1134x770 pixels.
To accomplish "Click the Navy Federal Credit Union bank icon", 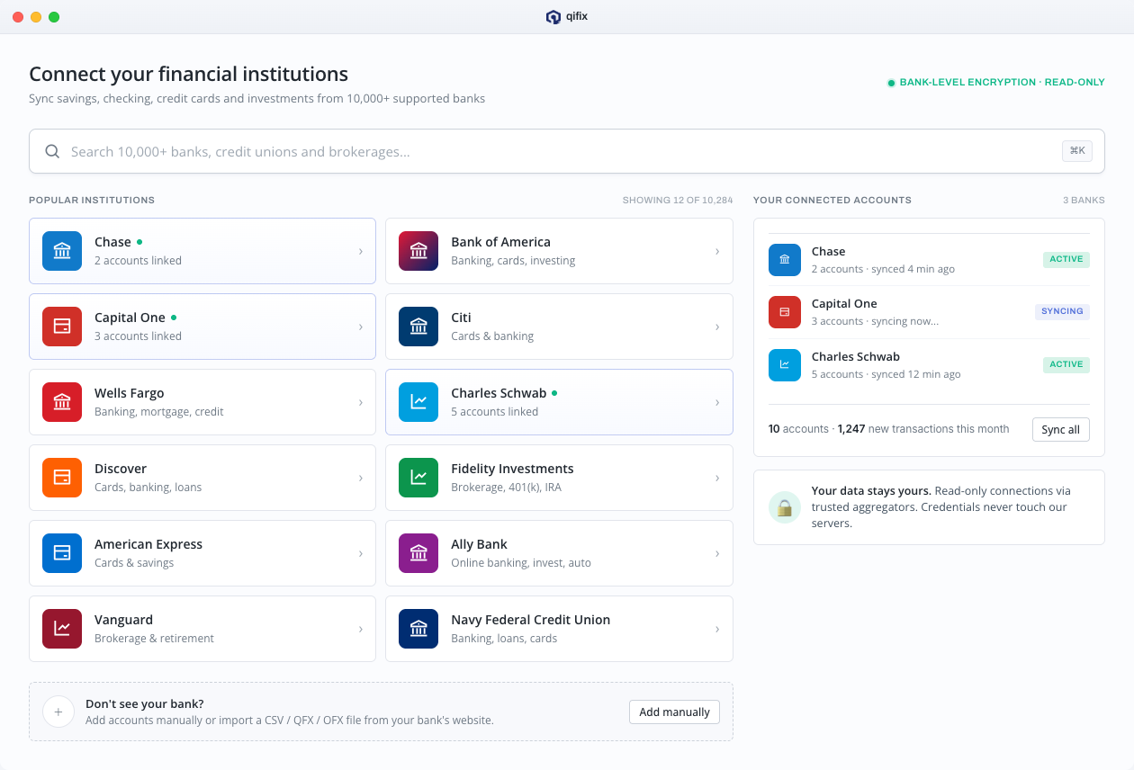I will (418, 629).
